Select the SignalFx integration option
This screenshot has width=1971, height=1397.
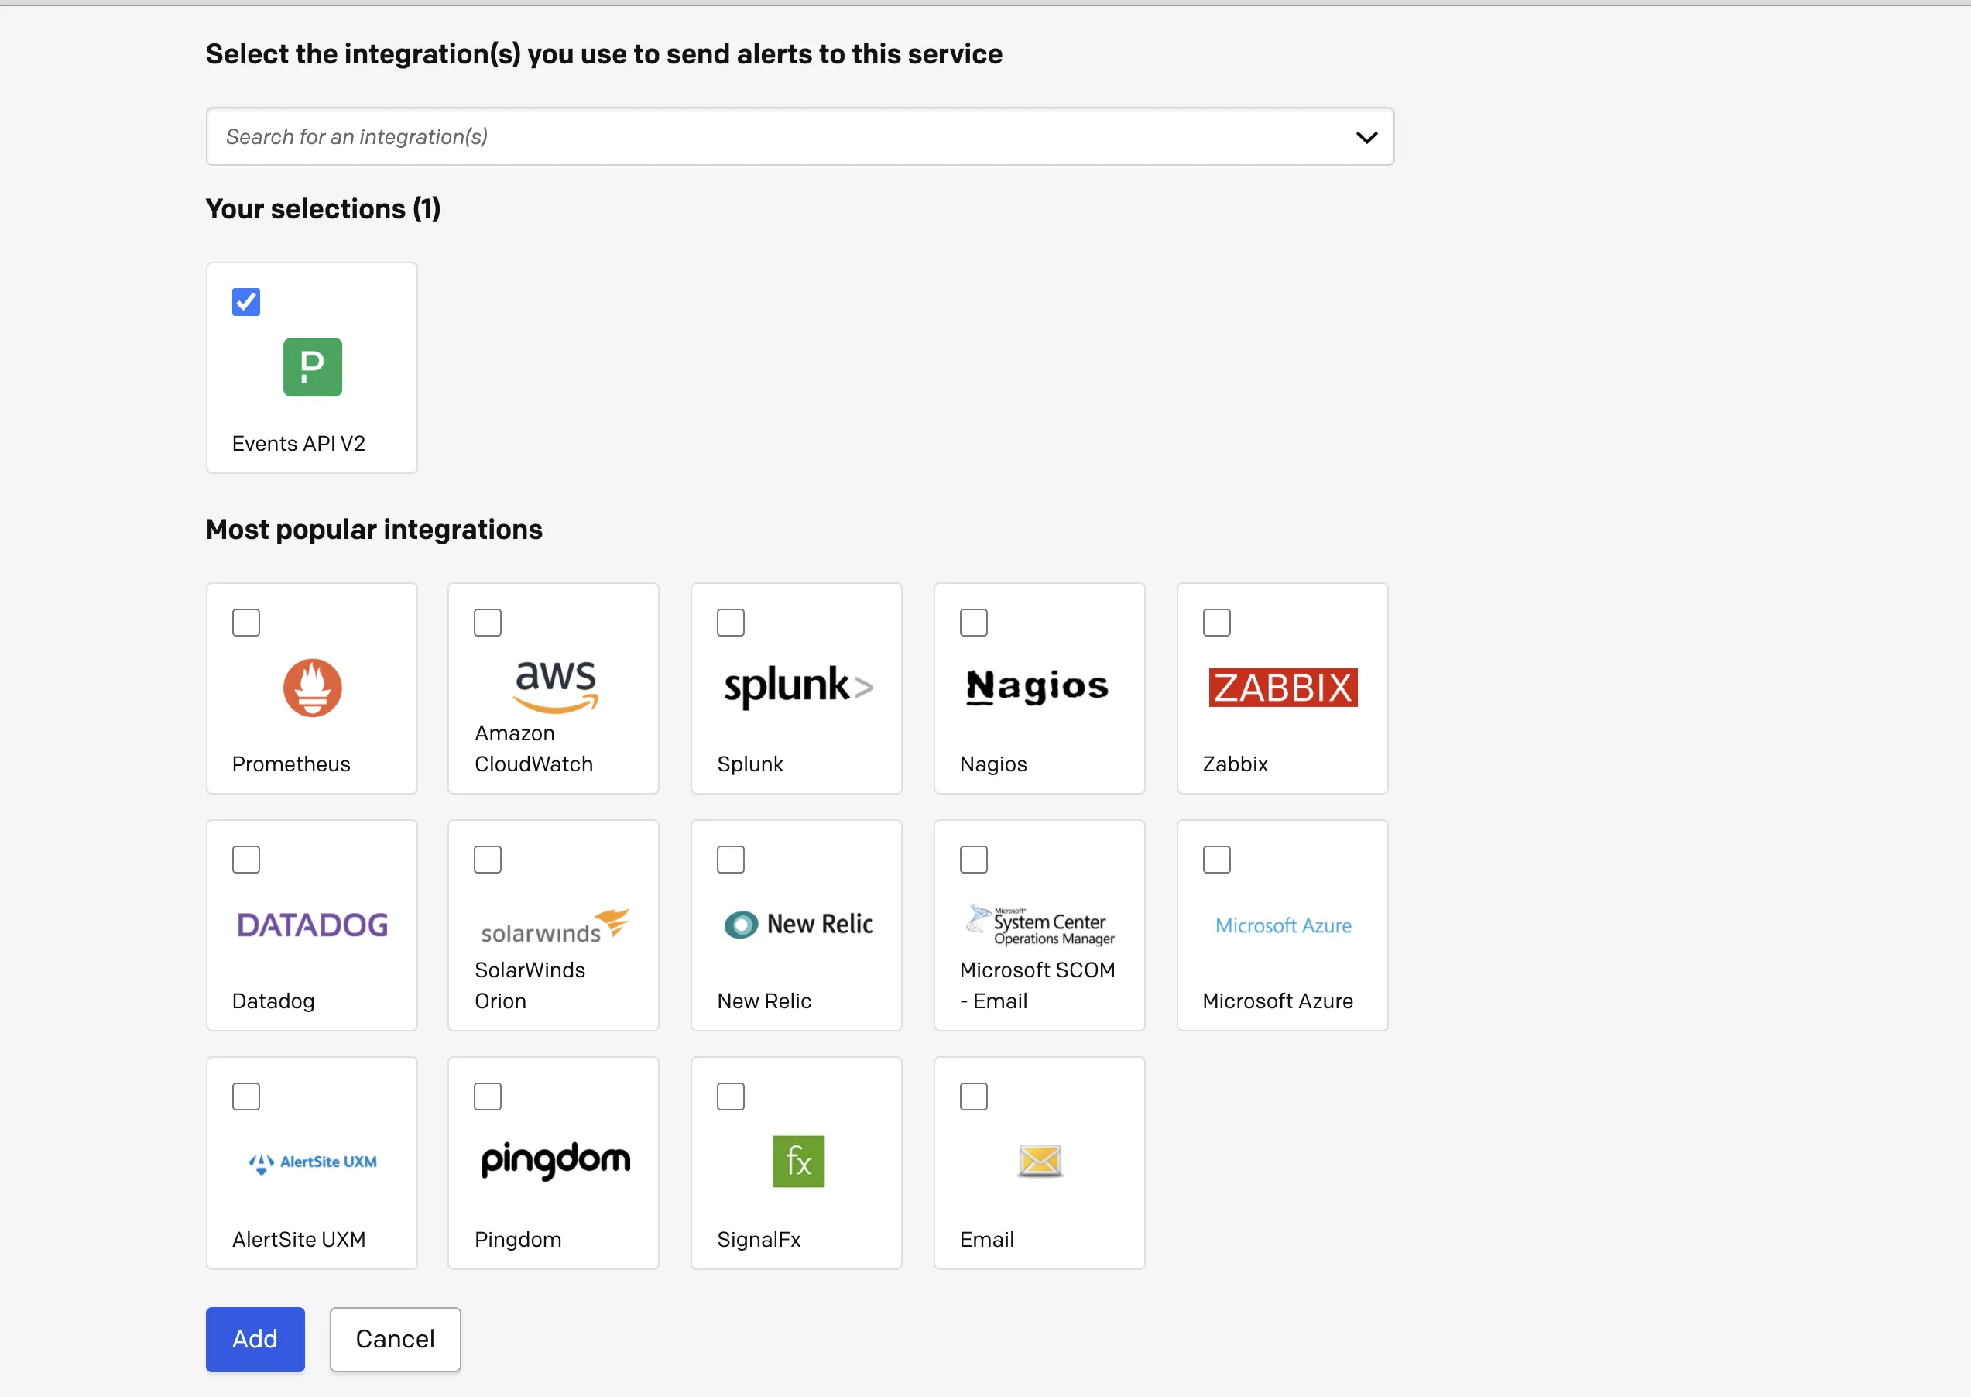tap(730, 1096)
